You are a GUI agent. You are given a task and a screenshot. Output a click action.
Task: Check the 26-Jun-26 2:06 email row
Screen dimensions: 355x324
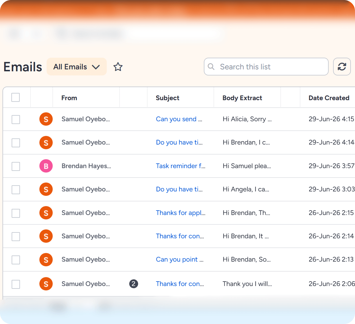point(16,284)
